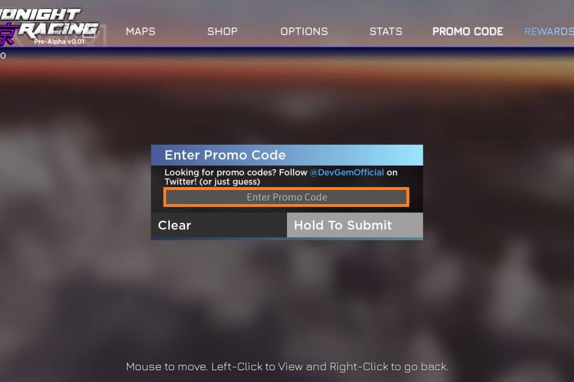
Task: Open the SHOP menu
Action: point(222,32)
